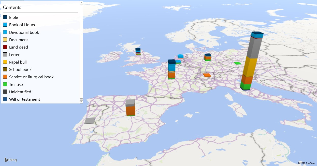Select the flat green Treatise marker in Central Europe
The image size is (317, 166).
(x=237, y=63)
